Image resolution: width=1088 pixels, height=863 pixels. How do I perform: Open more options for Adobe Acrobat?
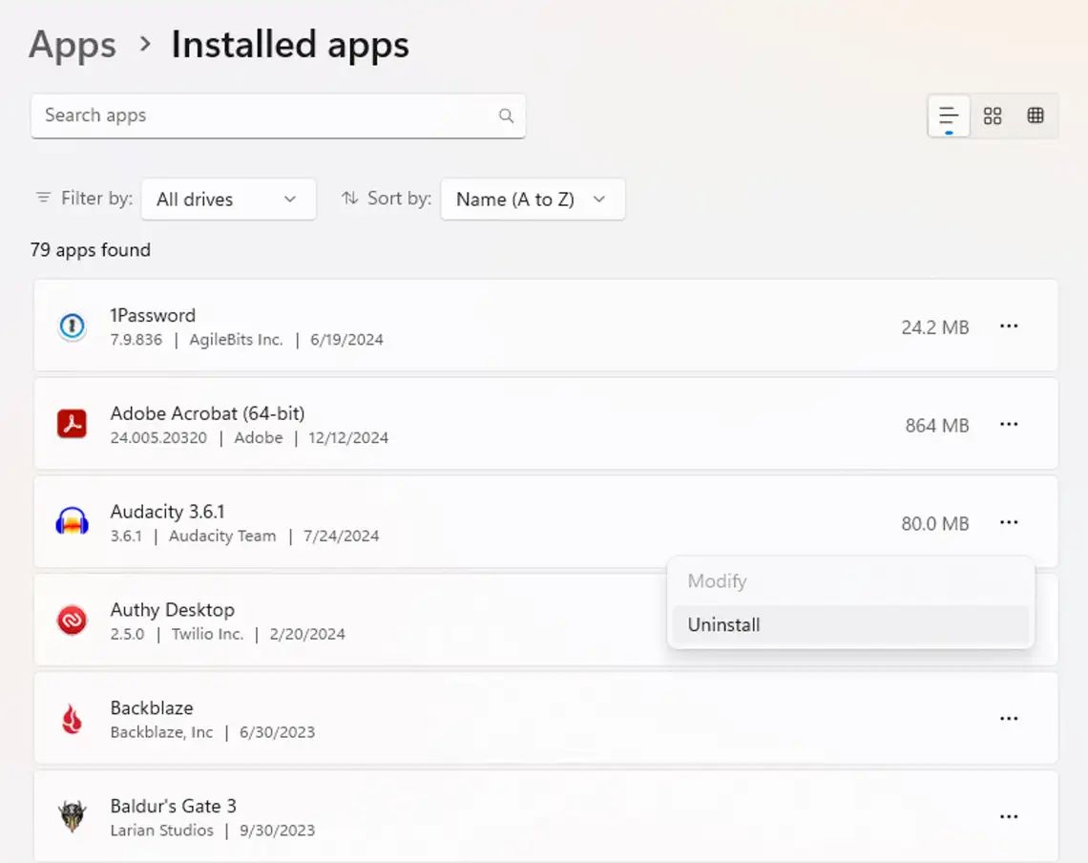click(x=1009, y=424)
